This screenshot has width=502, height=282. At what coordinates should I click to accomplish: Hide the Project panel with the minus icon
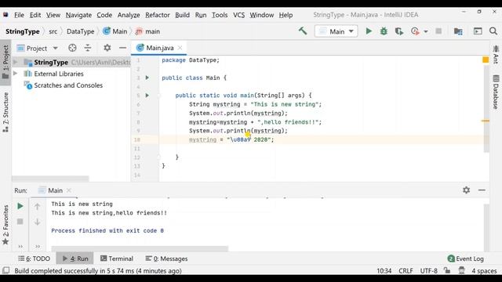tap(122, 48)
